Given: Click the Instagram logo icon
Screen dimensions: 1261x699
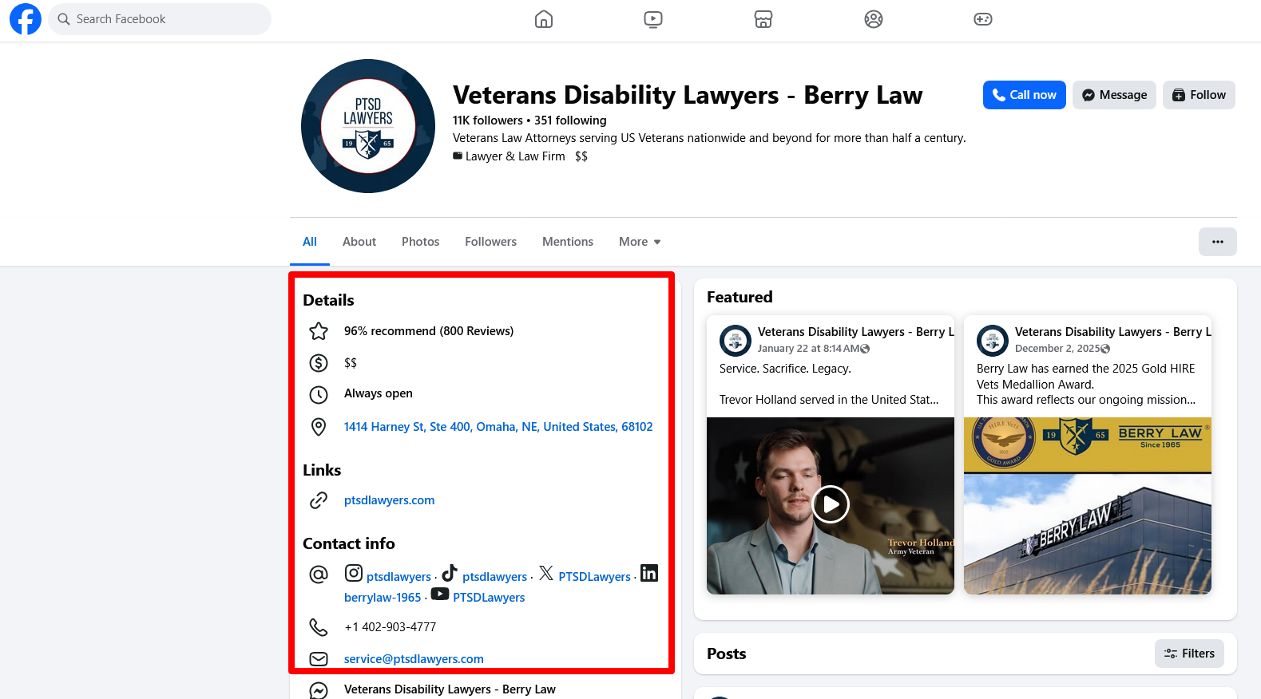Looking at the screenshot, I should pyautogui.click(x=354, y=573).
